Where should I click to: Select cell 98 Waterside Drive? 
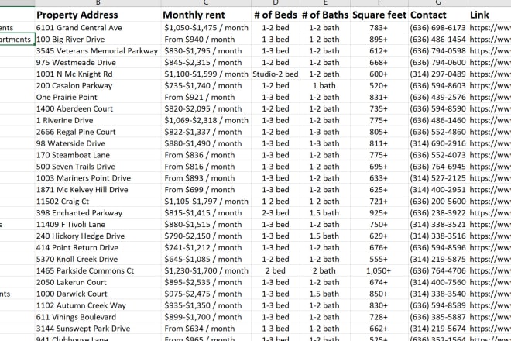click(98, 143)
